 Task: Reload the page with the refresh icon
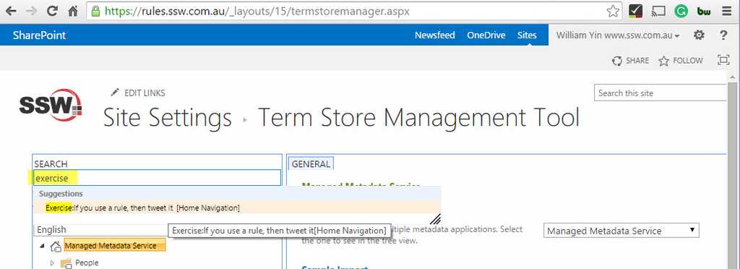pos(52,11)
